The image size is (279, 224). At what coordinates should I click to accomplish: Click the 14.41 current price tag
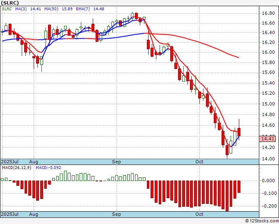pyautogui.click(x=268, y=139)
